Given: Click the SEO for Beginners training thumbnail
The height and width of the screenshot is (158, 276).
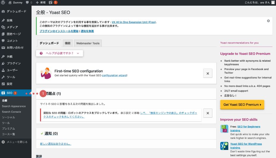Looking at the screenshot, I should 224,129.
